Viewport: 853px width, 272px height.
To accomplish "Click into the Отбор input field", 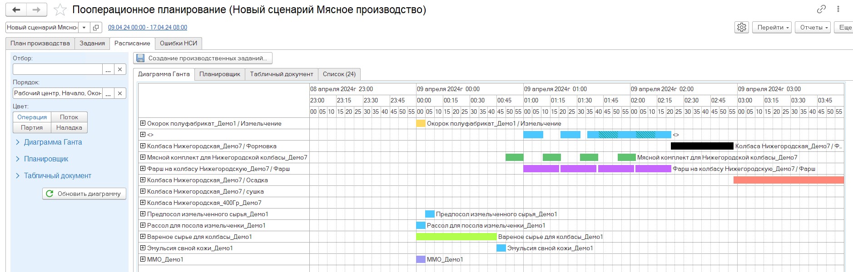I will coord(57,69).
